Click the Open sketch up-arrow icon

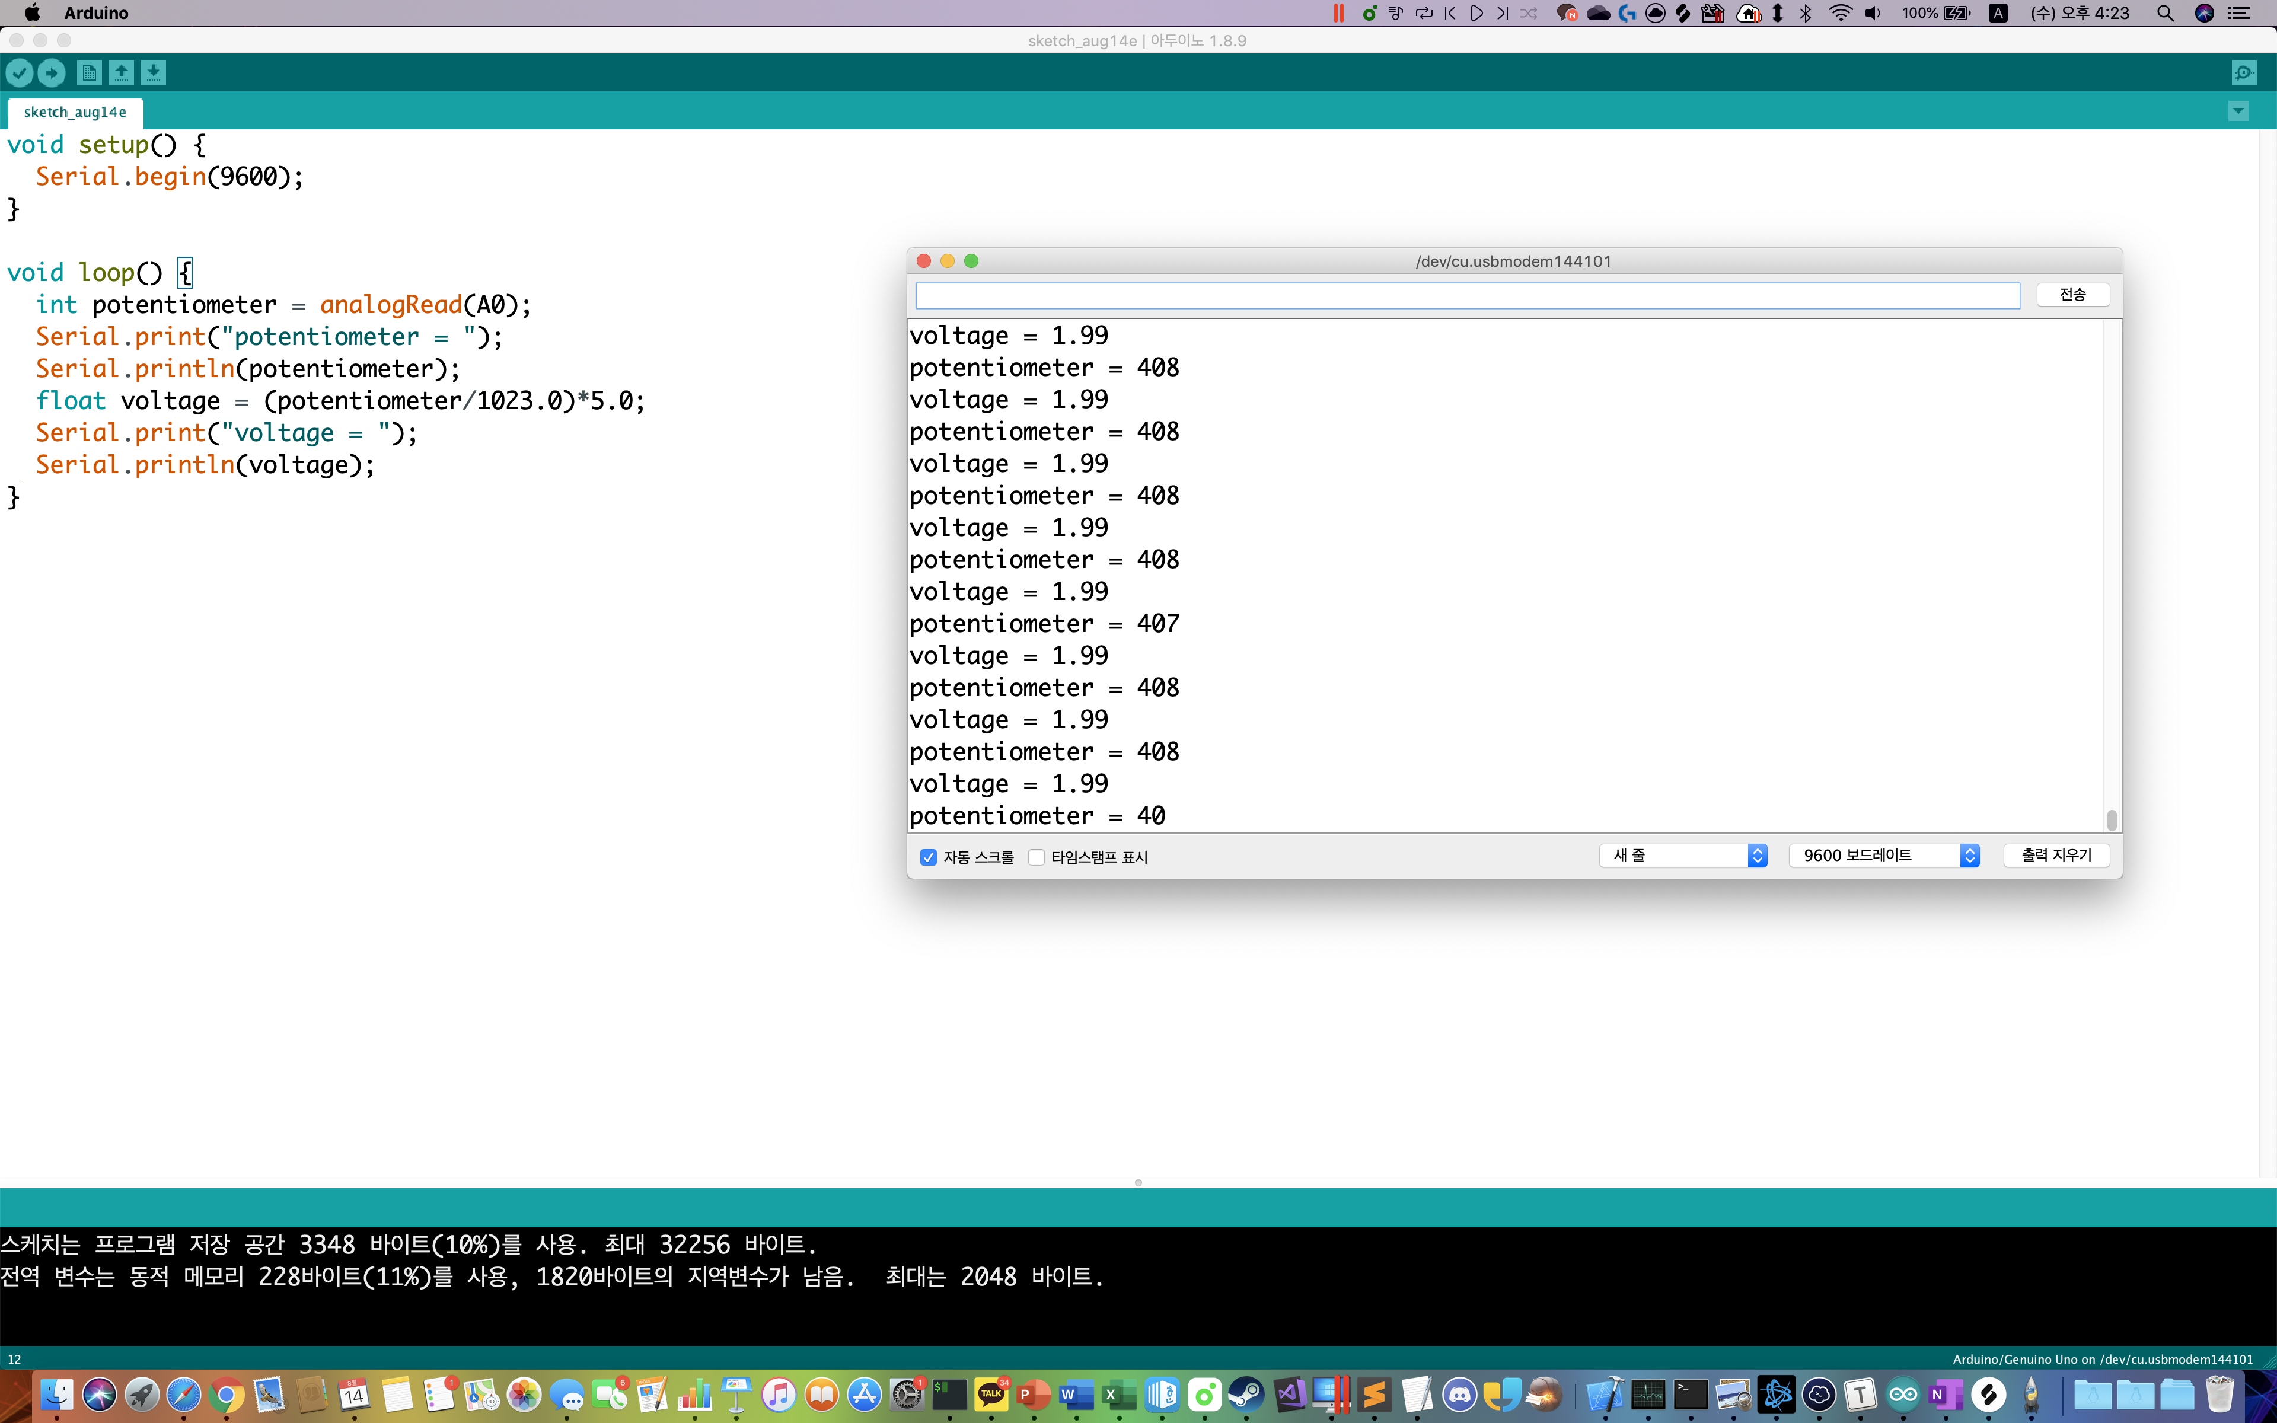tap(122, 72)
